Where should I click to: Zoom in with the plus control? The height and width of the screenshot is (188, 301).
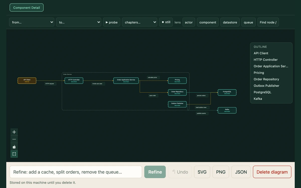click(x=14, y=132)
